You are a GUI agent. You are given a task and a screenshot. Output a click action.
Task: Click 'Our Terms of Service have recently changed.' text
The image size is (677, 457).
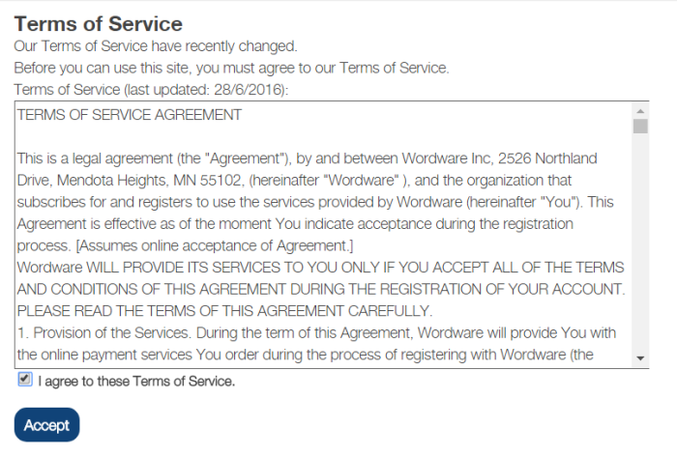click(156, 46)
